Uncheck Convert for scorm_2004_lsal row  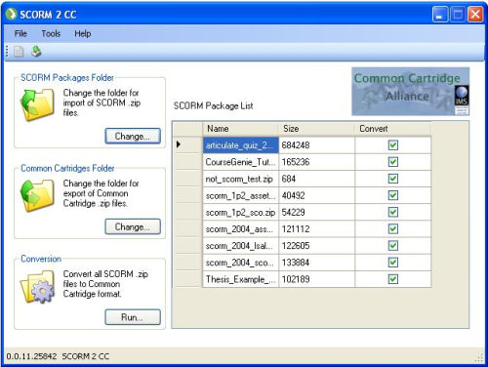coord(393,246)
